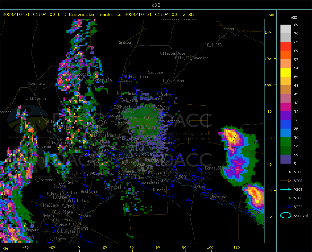
Task: Choose the mauve swatch between 45 and 42
Action: [x=286, y=98]
